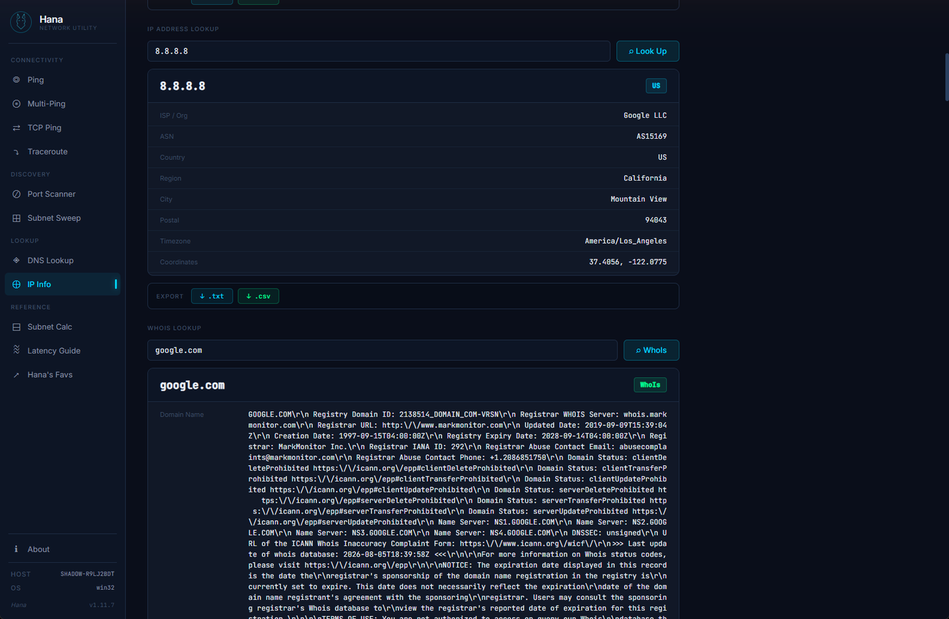949x619 pixels.
Task: Click the Google LLC value
Action: (x=645, y=116)
